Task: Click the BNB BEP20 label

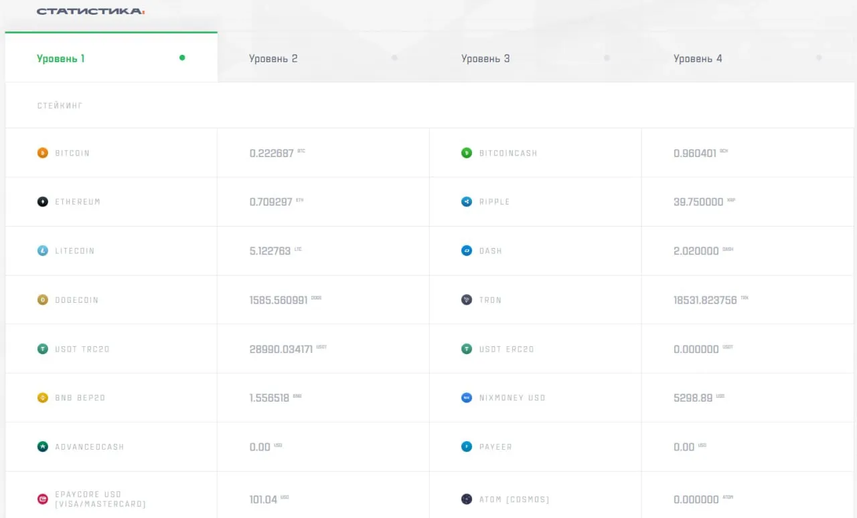Action: click(x=80, y=398)
